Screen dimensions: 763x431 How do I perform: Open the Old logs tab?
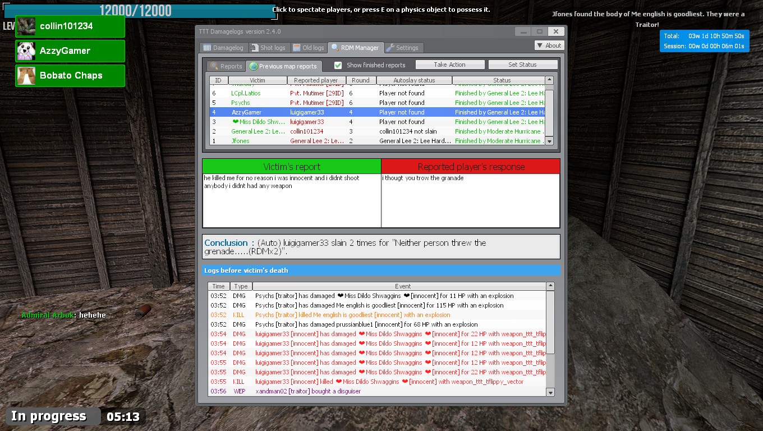click(x=309, y=48)
